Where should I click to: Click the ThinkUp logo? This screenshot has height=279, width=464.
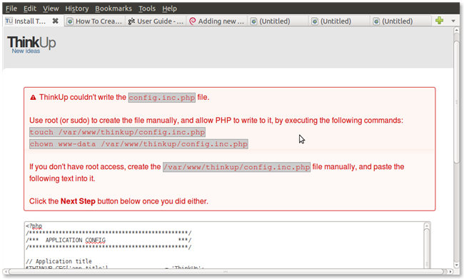point(31,43)
